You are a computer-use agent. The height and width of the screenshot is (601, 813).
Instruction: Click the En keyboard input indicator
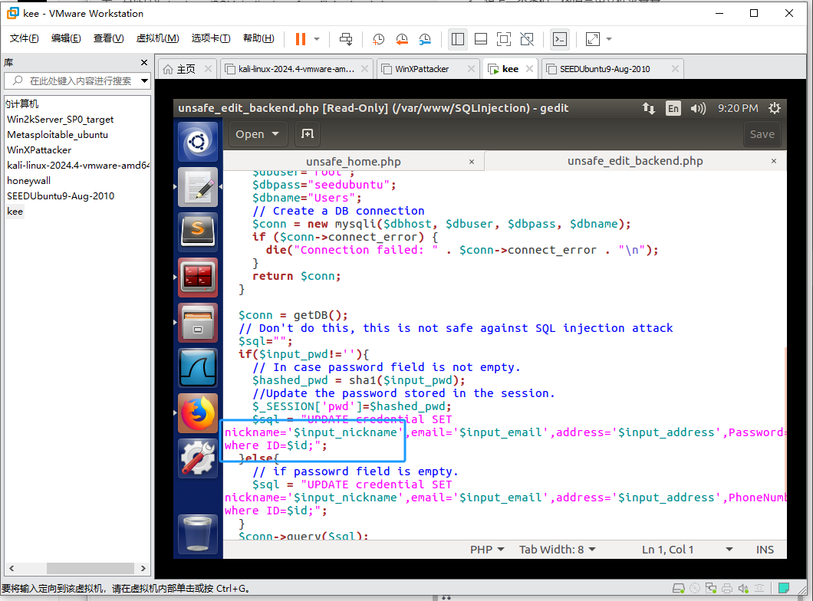[x=673, y=108]
